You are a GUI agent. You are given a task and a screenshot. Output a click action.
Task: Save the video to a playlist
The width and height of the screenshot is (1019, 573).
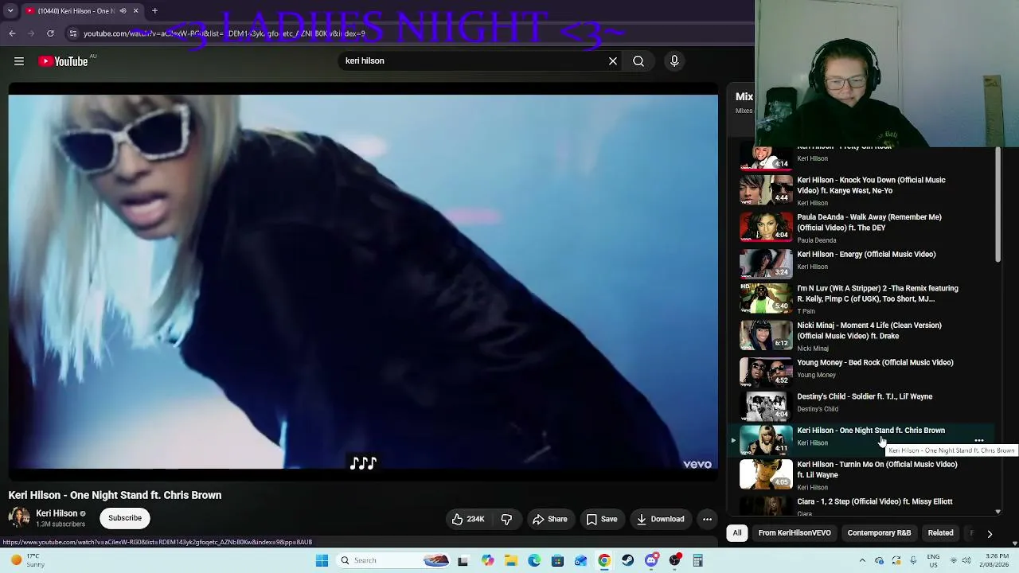[x=602, y=520]
